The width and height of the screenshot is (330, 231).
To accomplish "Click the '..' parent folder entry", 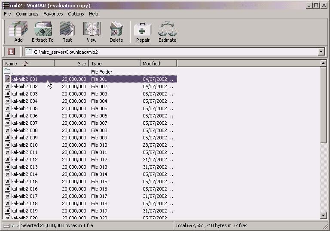I will point(13,72).
